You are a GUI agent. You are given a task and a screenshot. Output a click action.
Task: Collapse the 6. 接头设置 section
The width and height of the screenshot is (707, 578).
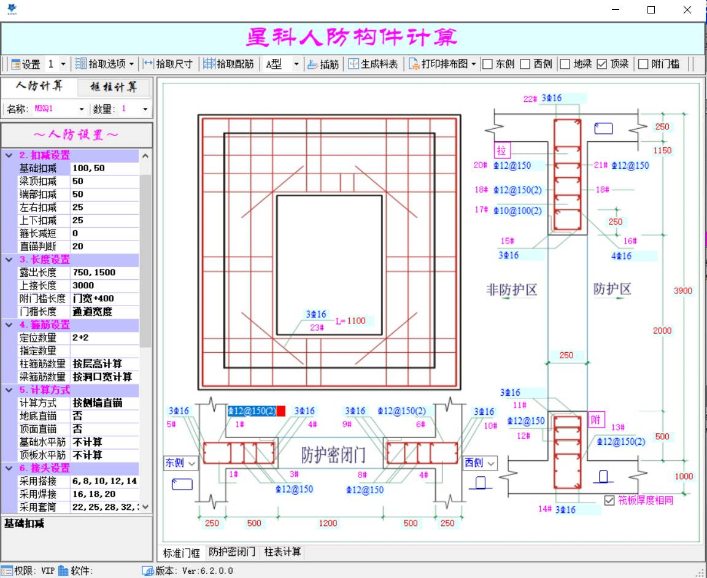[9, 468]
